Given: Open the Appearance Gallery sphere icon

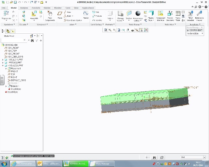Looking at the screenshot, I should coord(138,13).
